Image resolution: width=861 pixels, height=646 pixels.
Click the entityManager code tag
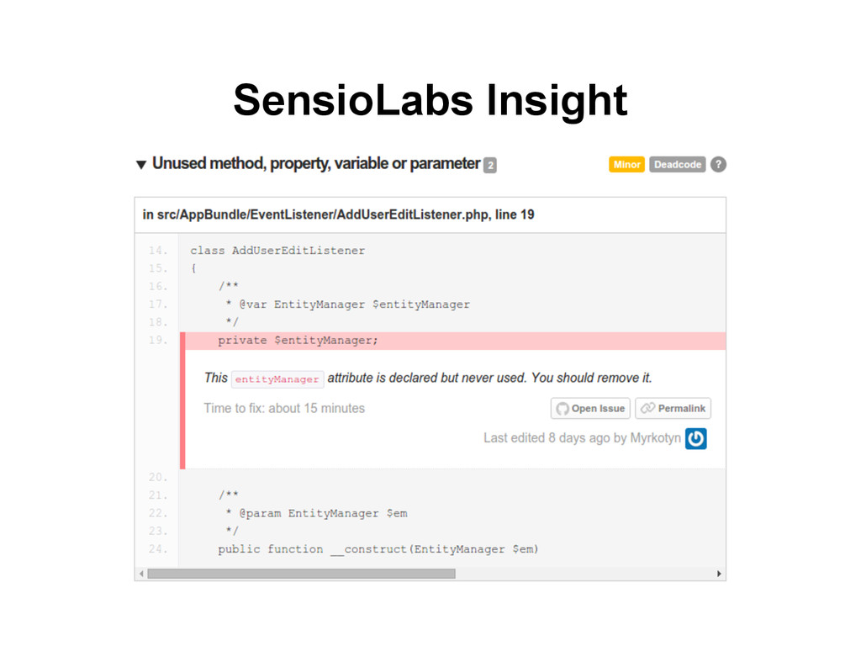pyautogui.click(x=277, y=379)
